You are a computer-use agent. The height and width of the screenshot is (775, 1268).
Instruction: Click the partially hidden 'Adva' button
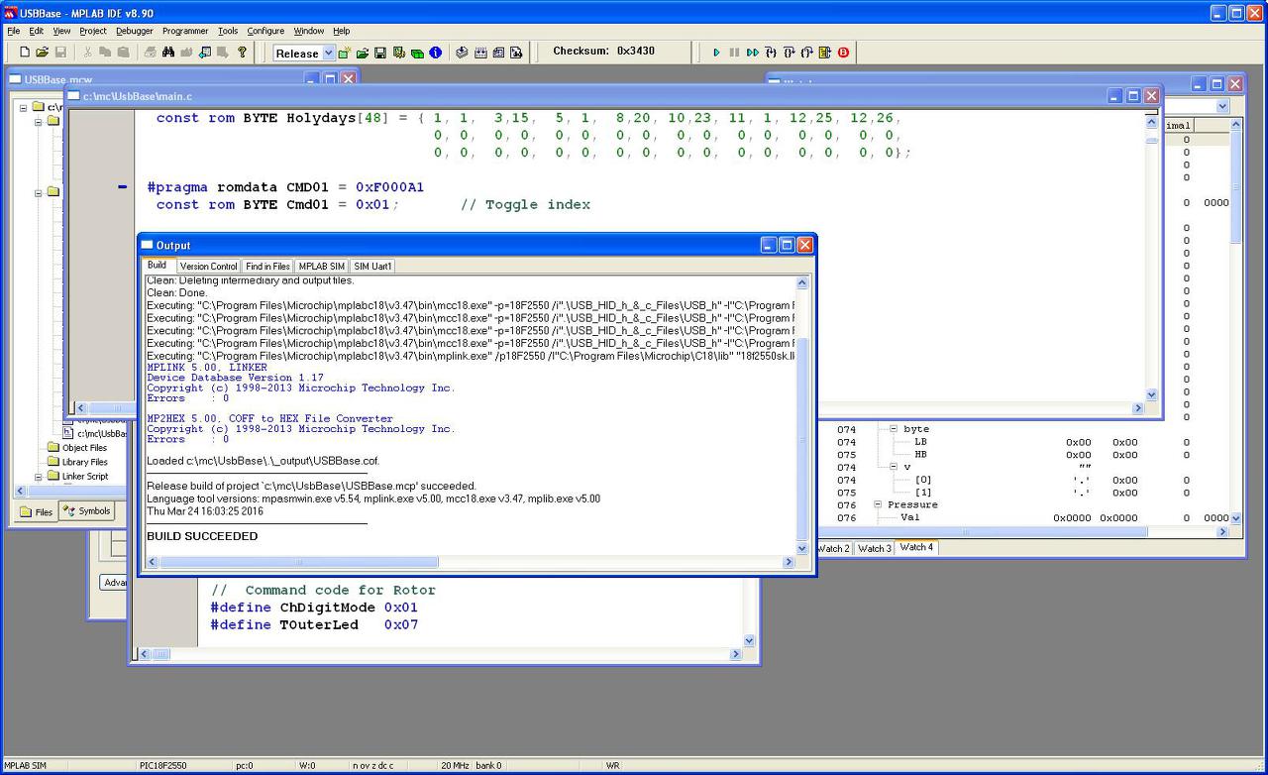(115, 583)
